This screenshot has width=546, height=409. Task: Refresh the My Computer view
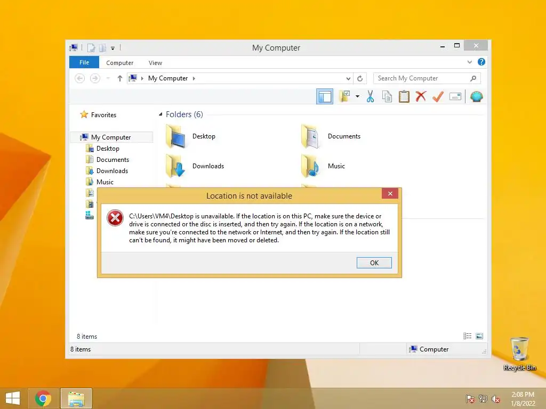(360, 79)
